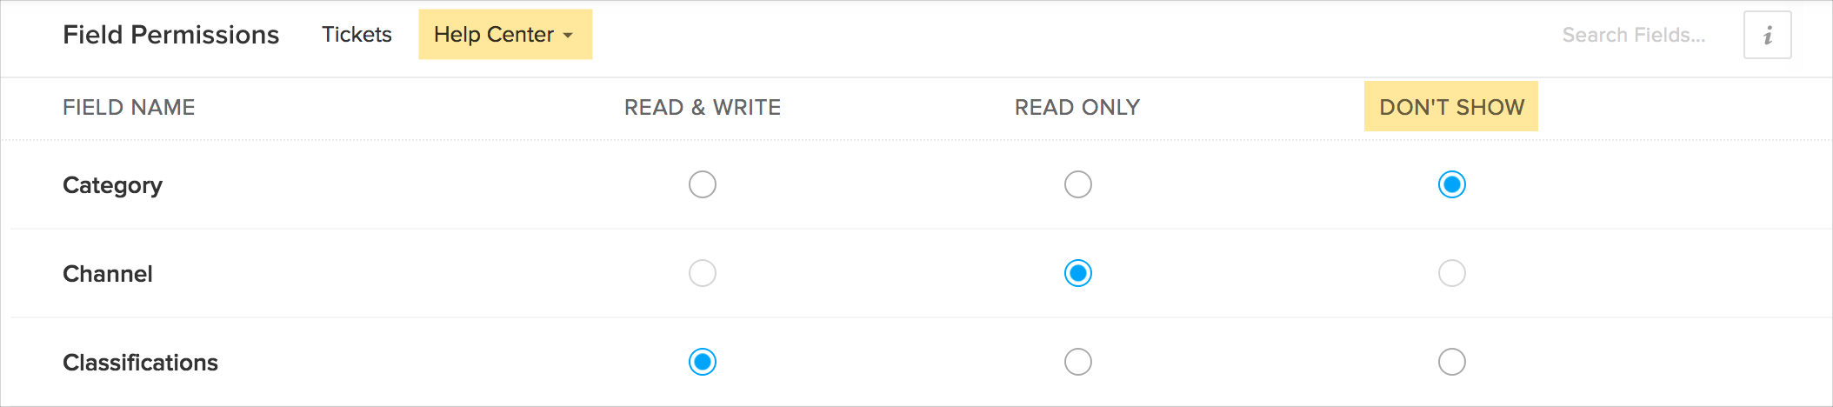Image resolution: width=1833 pixels, height=407 pixels.
Task: Focus the Search Fields input
Action: tap(1633, 35)
